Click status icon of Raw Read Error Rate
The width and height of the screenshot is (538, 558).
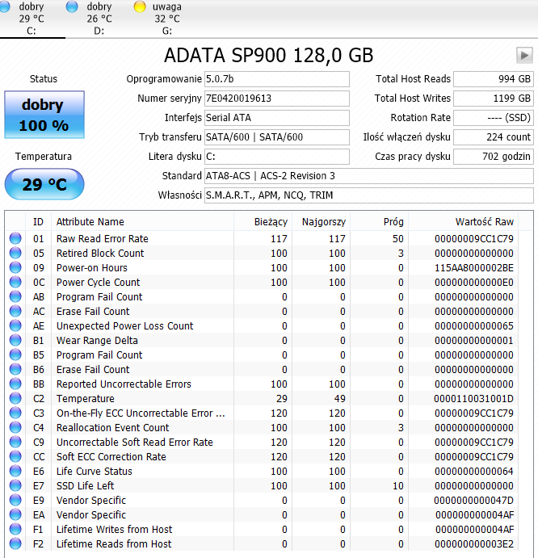click(15, 238)
